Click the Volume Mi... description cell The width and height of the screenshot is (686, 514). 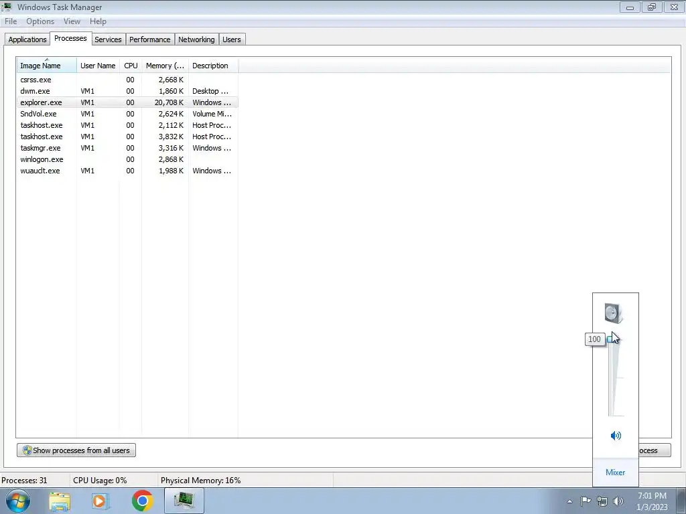pyautogui.click(x=212, y=114)
